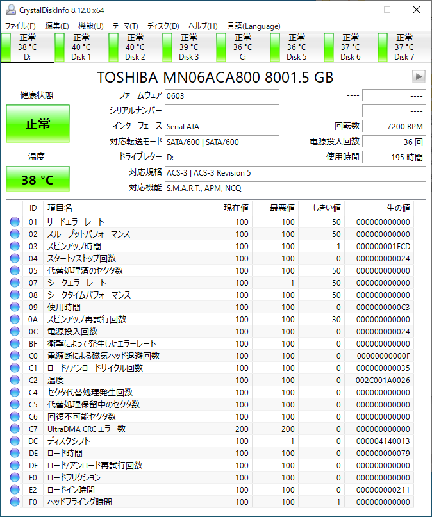
Task: Click the 対応規格 field ACS-3 | ACS-3 Revision 5
Action: 295,172
